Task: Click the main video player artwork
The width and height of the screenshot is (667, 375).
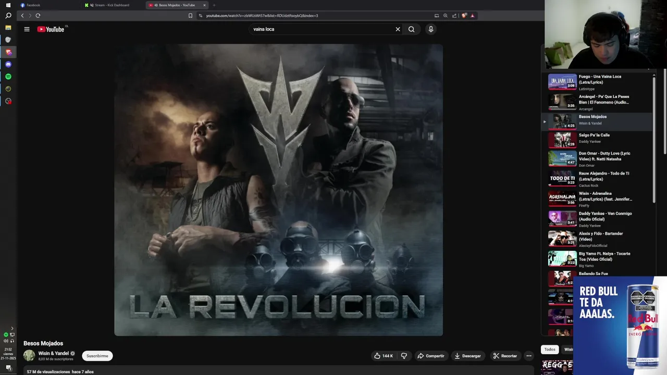Action: [x=278, y=190]
